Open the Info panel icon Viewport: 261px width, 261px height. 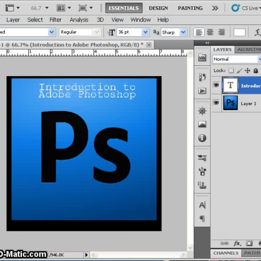click(202, 138)
